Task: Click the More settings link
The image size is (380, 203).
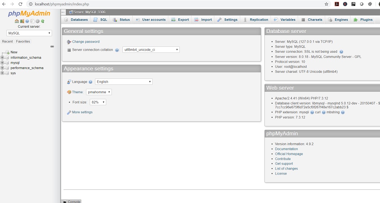Action: [x=82, y=112]
